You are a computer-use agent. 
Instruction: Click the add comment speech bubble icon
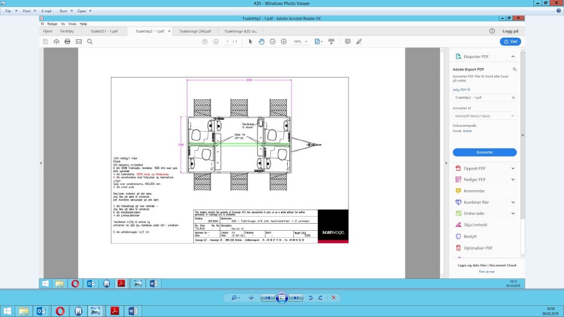tap(348, 42)
